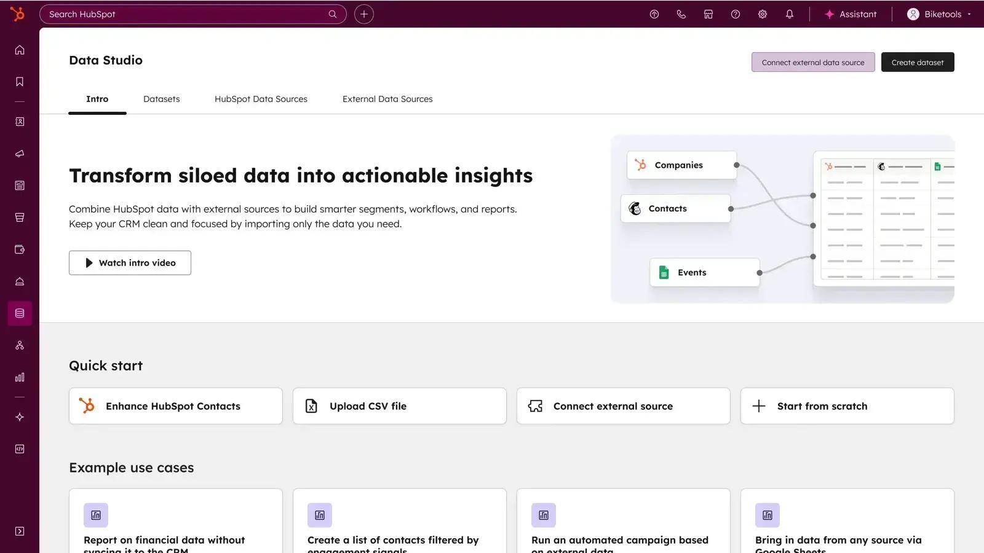Open the Home icon in the sidebar
The image size is (984, 553).
[x=20, y=50]
